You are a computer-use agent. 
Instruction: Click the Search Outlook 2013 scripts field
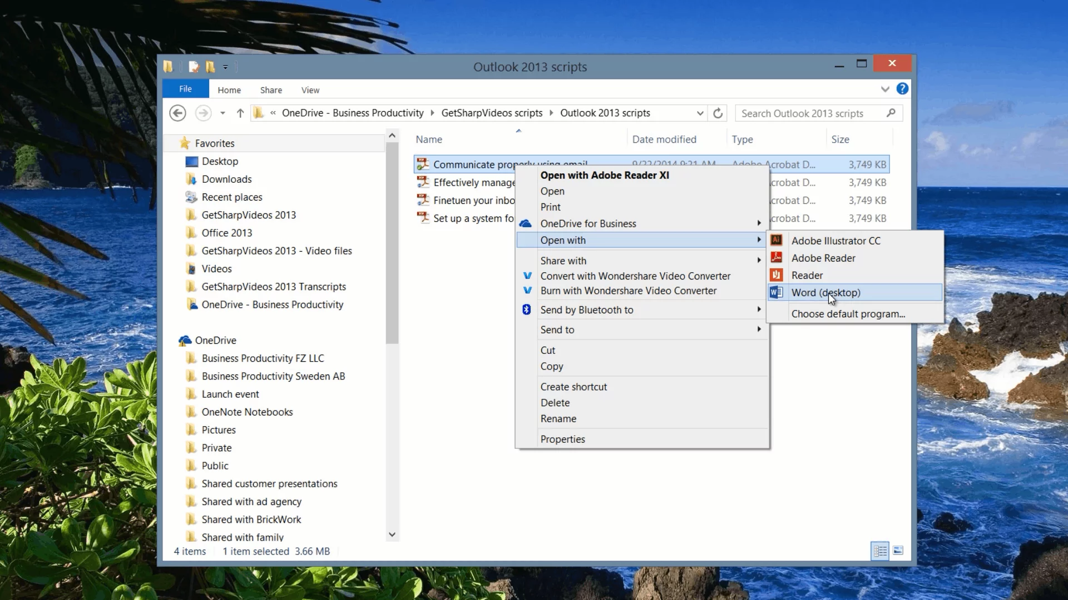pos(812,113)
